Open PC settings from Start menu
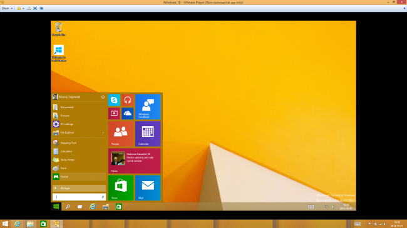Screen dimensions: 407x228 [79, 124]
